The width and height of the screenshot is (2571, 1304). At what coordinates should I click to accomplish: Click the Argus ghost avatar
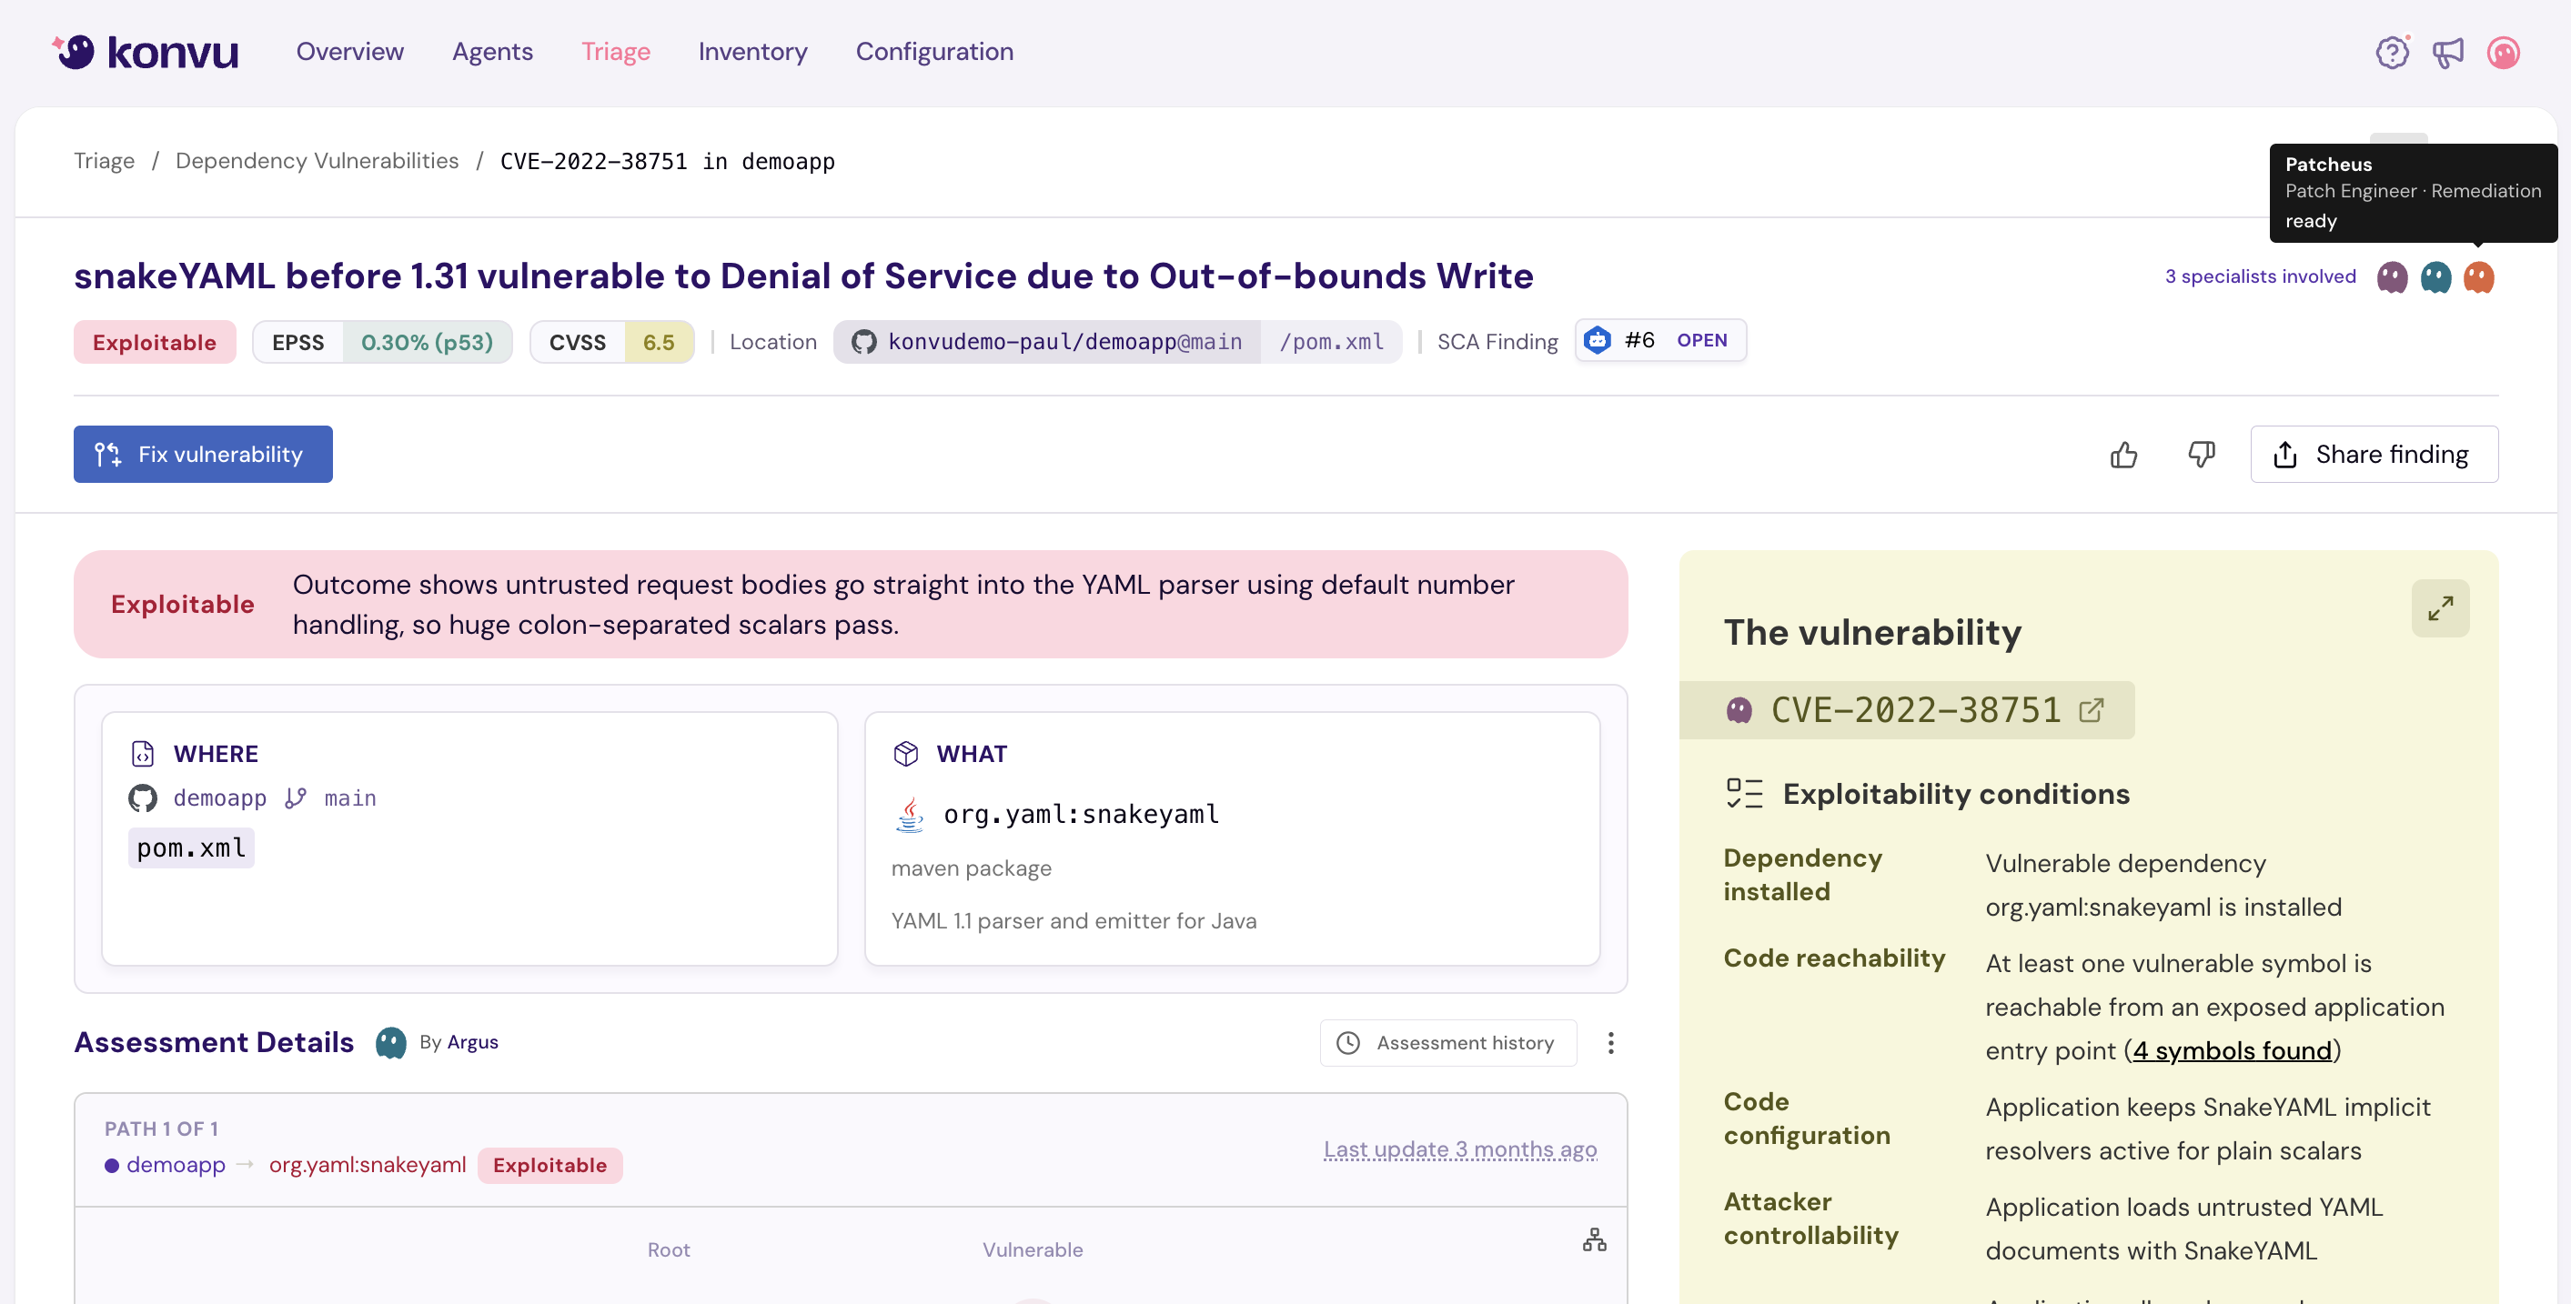pos(391,1043)
